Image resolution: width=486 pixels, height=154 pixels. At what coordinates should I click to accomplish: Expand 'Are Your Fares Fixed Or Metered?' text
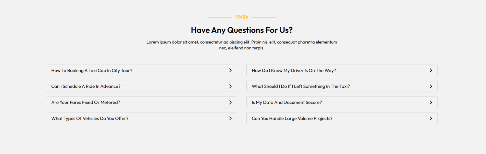click(86, 102)
